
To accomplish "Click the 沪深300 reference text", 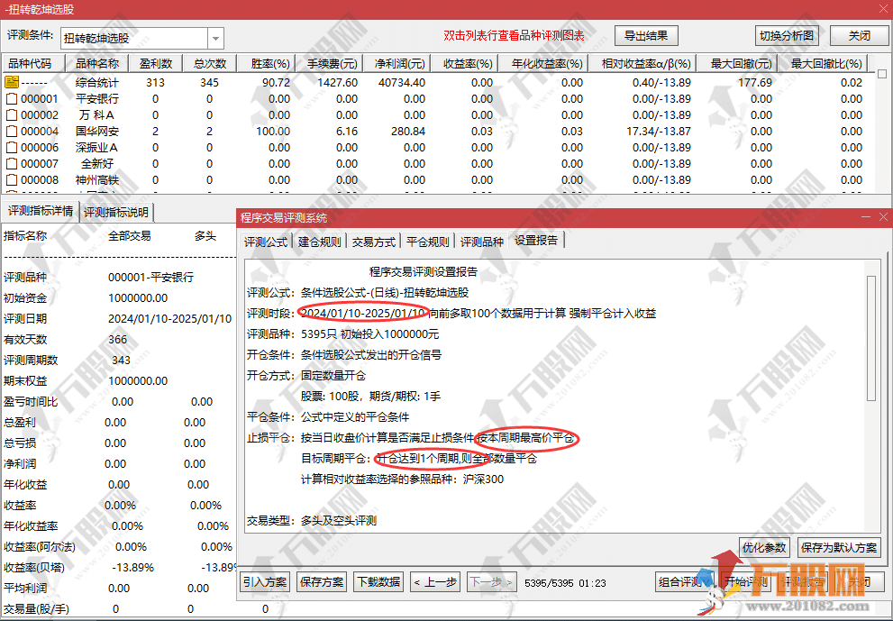I will pos(484,479).
